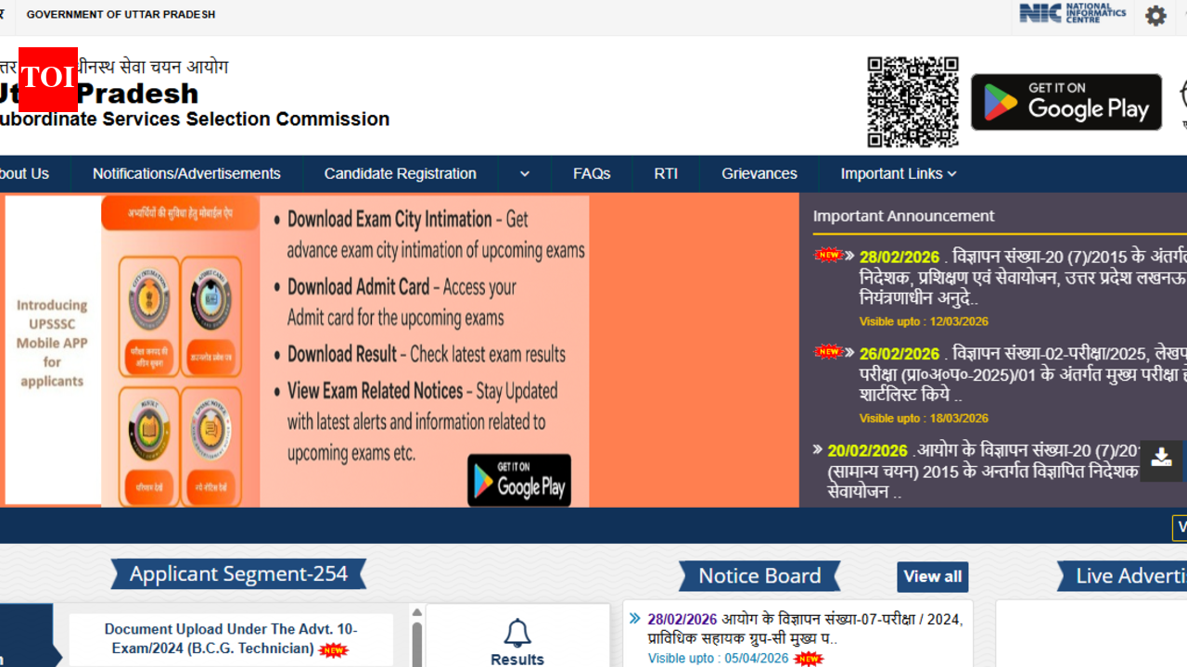Open Document Upload Under Advt. 10-Exam/2024 link

coord(230,639)
